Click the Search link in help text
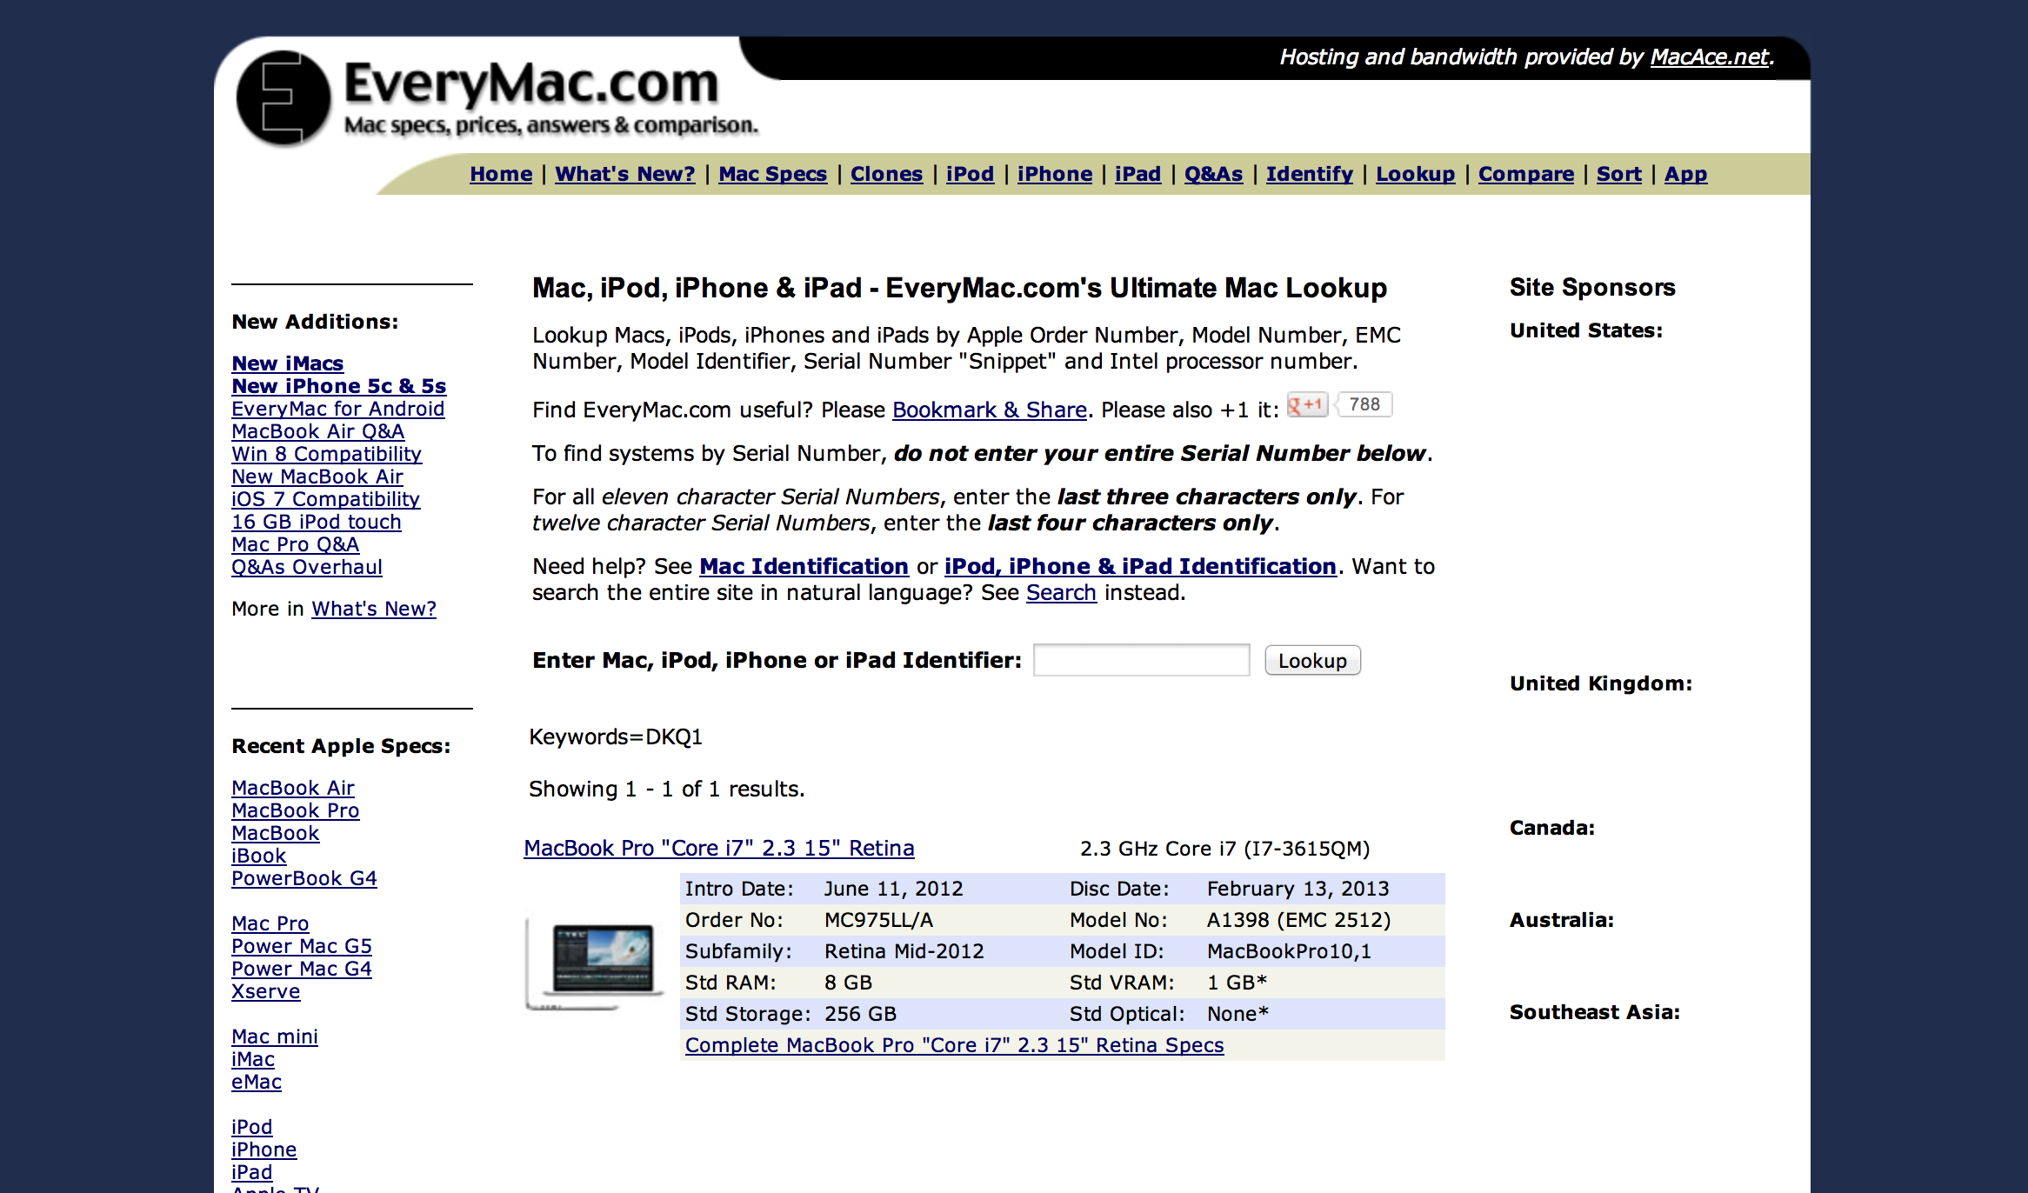Viewport: 2028px width, 1193px height. coord(1061,592)
